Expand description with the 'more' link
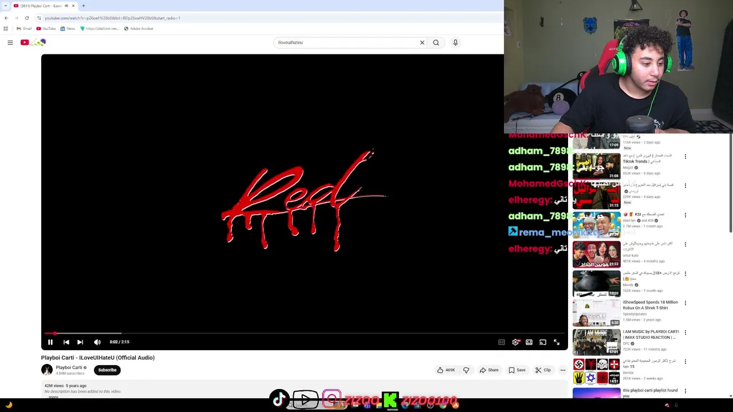The height and width of the screenshot is (412, 733). pos(53,397)
